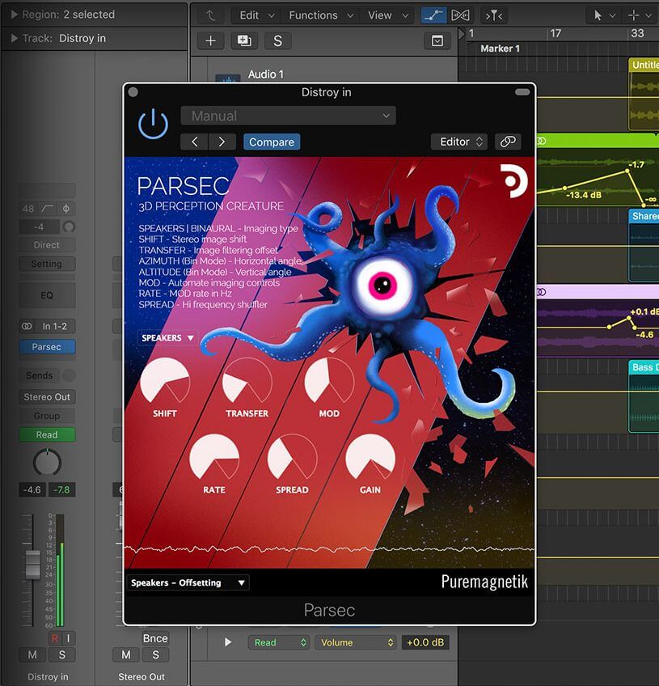The image size is (659, 686).
Task: Open the Speakers – Offsetting preset dropdown
Action: (188, 582)
